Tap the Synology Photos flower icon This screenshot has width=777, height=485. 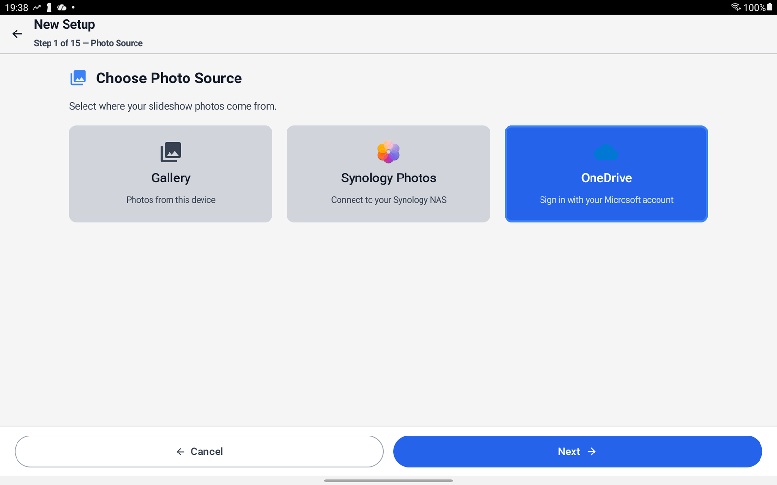[x=388, y=152]
